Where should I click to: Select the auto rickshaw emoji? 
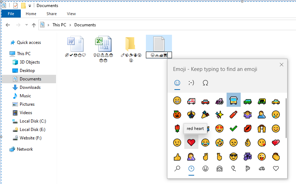(x=261, y=101)
